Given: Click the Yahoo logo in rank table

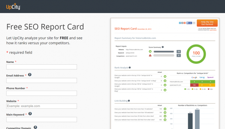Looking at the screenshot, I should [x=210, y=77].
